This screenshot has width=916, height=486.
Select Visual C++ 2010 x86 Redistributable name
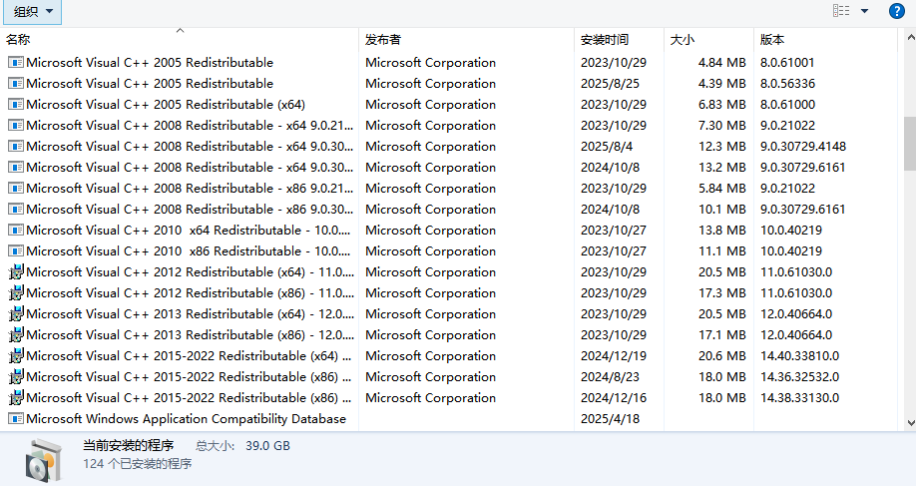[x=189, y=251]
